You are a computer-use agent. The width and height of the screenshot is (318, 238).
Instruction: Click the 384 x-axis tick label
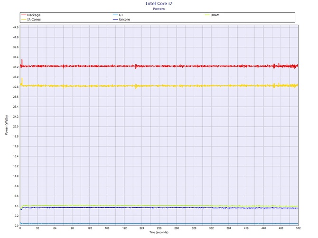coord(229,228)
